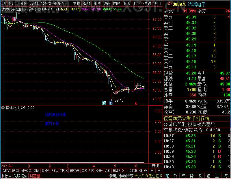Click the 新用户福利专享 promotion link
The image size is (231, 179).
tap(121, 176)
